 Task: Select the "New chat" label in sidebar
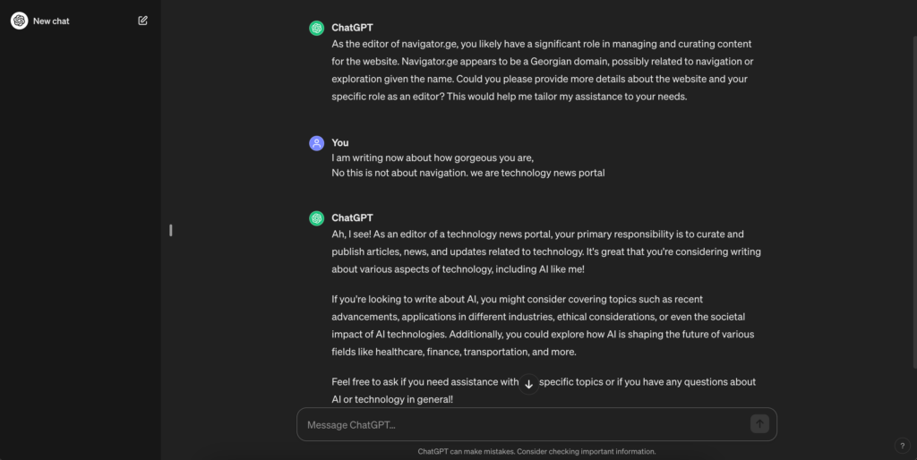click(51, 21)
